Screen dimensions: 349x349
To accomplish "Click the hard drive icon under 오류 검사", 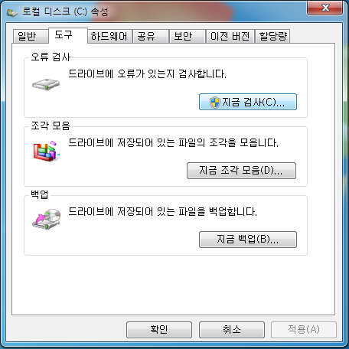I will click(x=46, y=84).
